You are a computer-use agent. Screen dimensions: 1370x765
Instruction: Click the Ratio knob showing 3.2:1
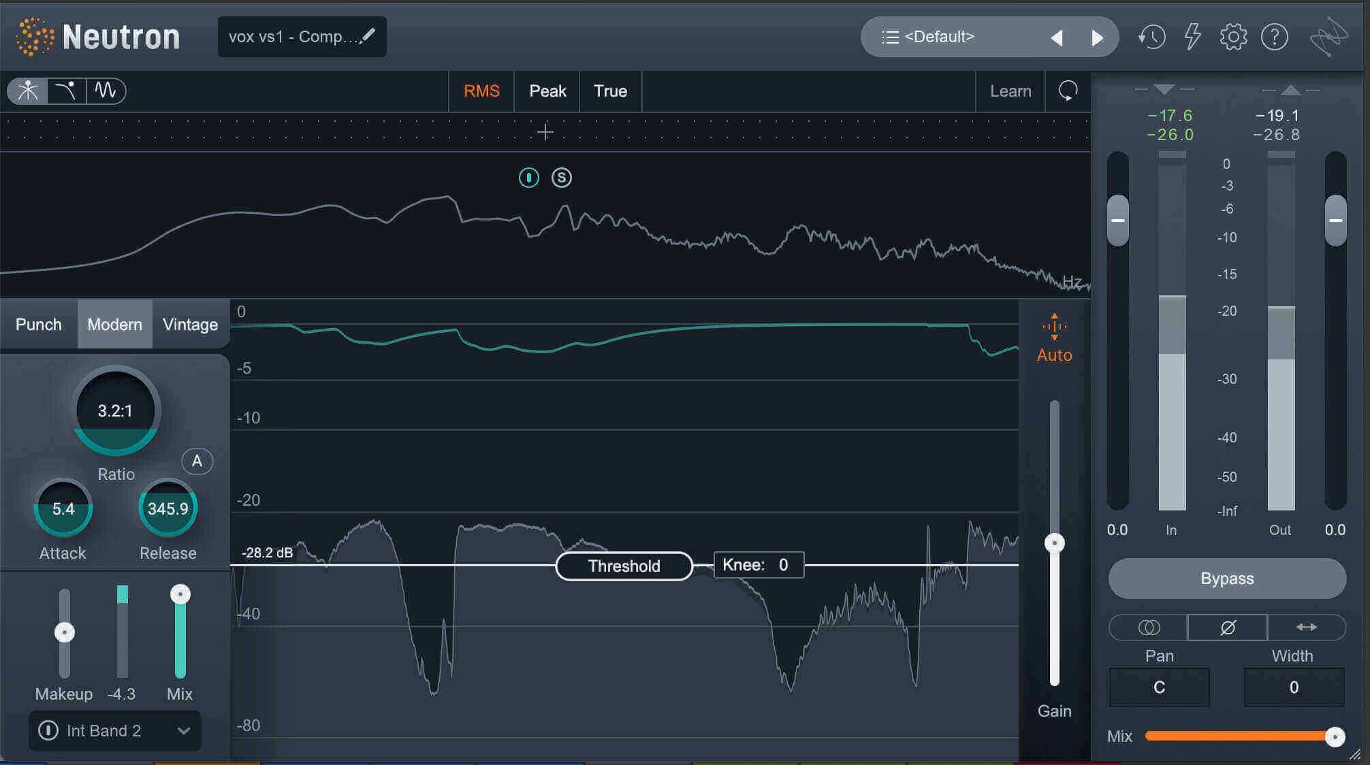[115, 411]
